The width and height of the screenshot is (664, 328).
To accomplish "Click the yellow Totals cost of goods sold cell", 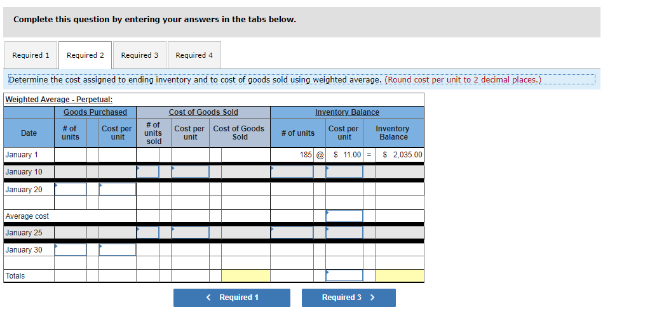I will pyautogui.click(x=246, y=275).
